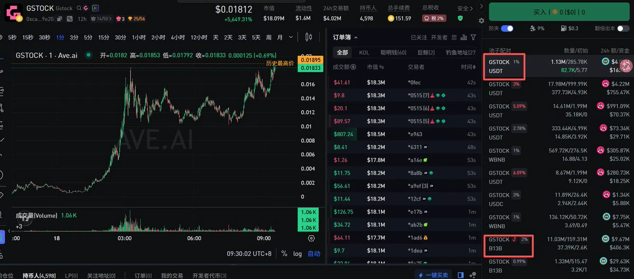This screenshot has height=279, width=634.
Task: Toggle percentage scale % on chart
Action: (x=284, y=254)
